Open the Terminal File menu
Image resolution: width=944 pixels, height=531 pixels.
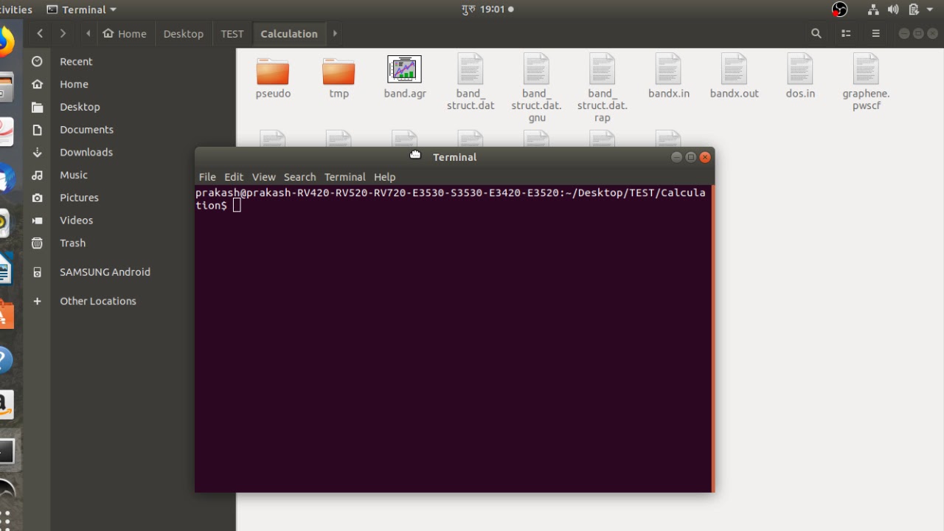click(207, 177)
